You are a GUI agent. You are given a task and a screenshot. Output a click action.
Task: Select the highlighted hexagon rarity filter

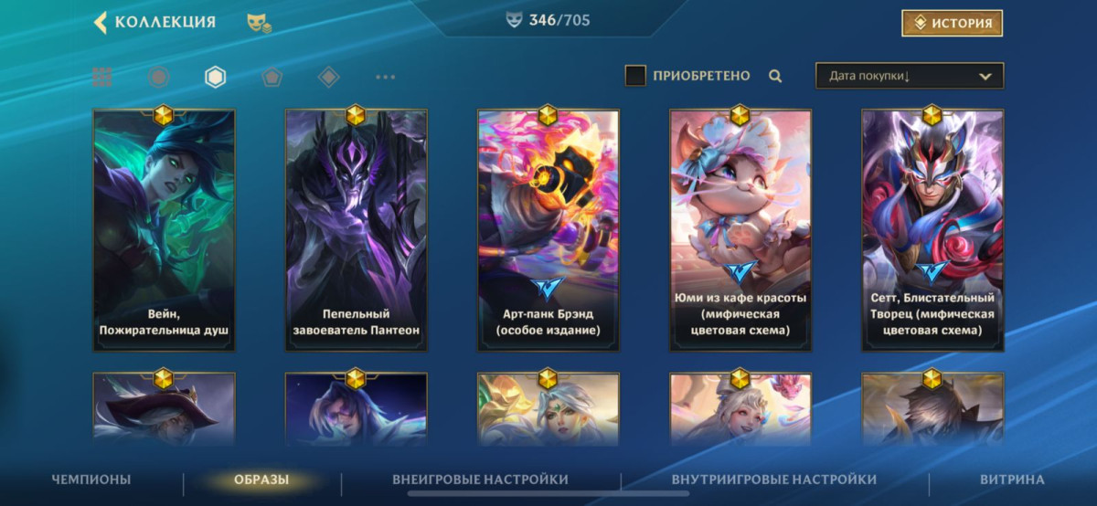[215, 78]
